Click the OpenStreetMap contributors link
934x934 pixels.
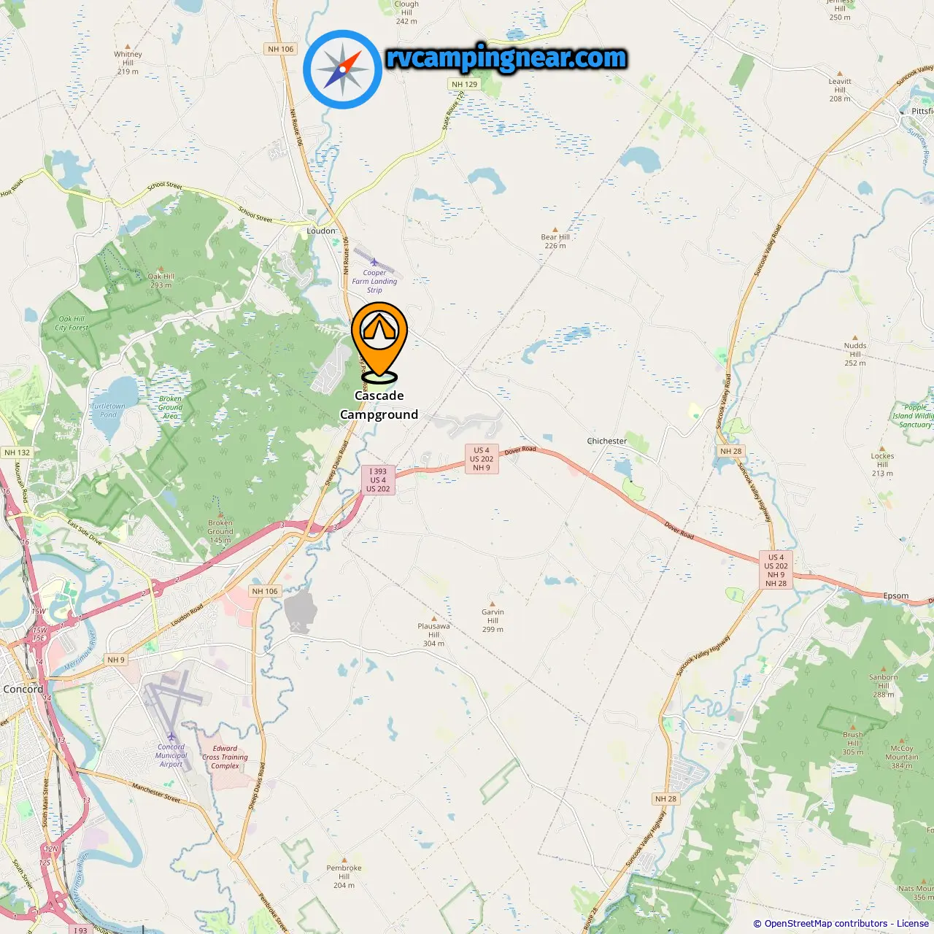pos(826,924)
